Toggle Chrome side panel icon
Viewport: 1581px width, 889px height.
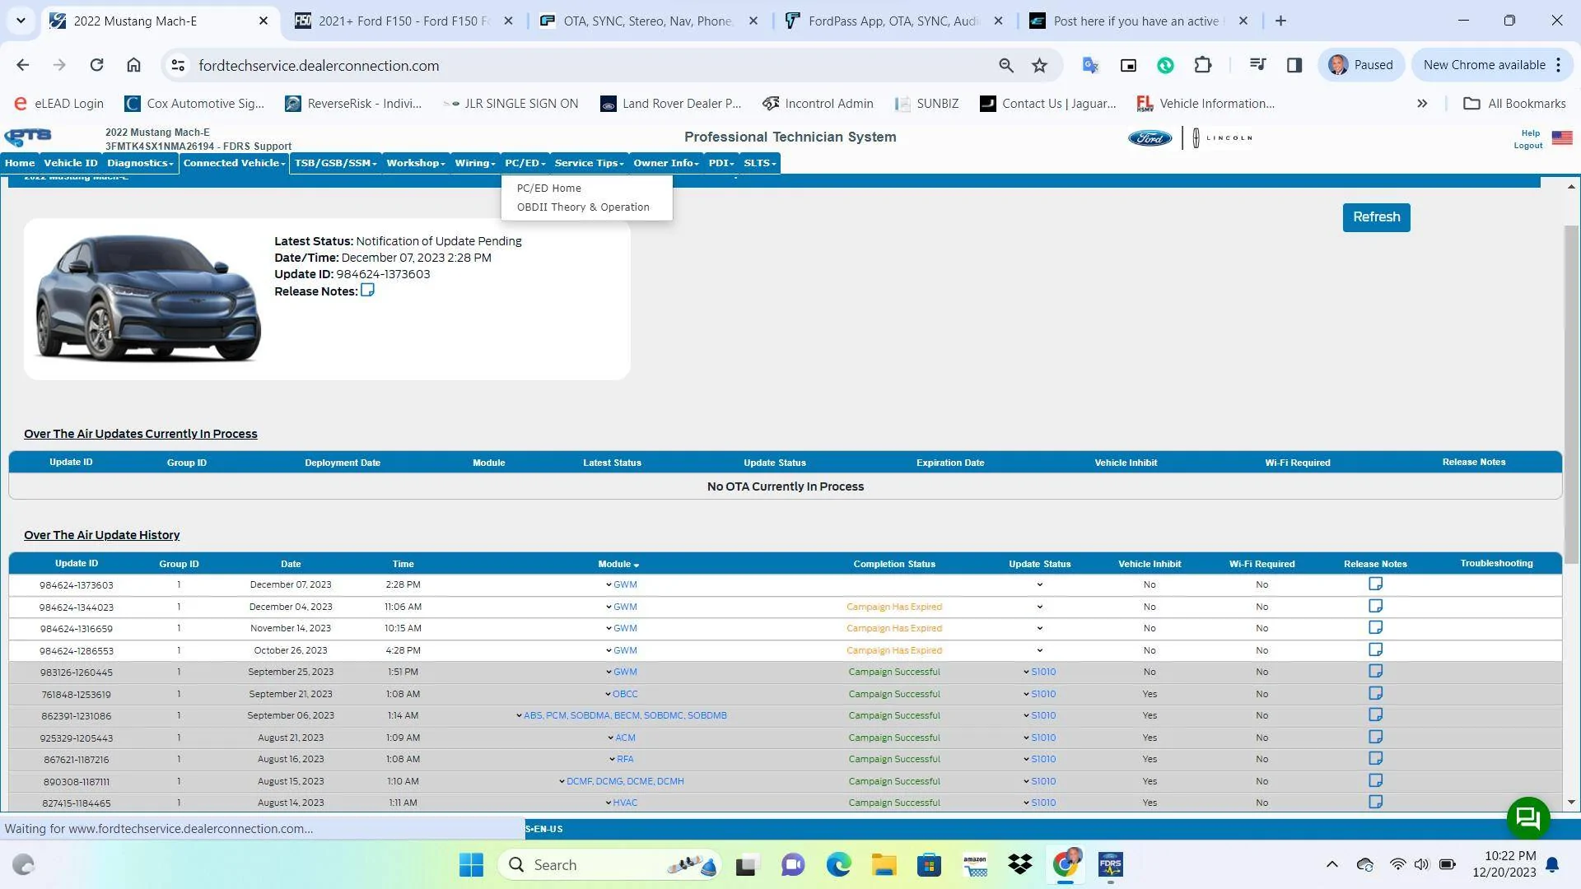point(1294,65)
